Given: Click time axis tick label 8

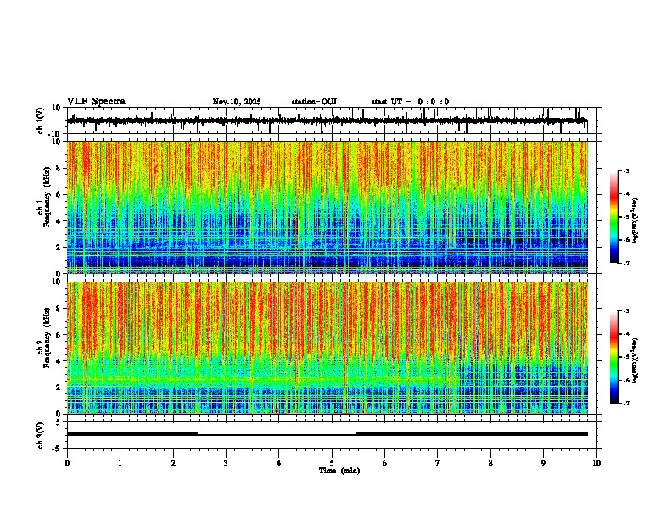Looking at the screenshot, I should tap(490, 463).
